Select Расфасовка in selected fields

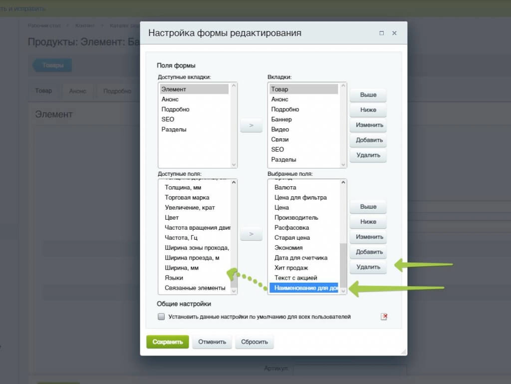(304, 228)
